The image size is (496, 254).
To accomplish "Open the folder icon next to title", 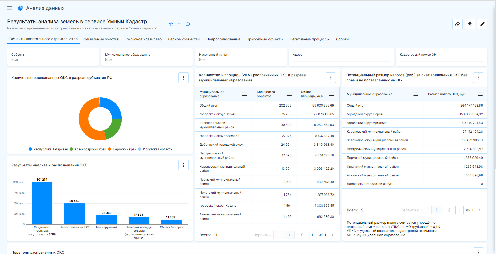I will tap(188, 24).
